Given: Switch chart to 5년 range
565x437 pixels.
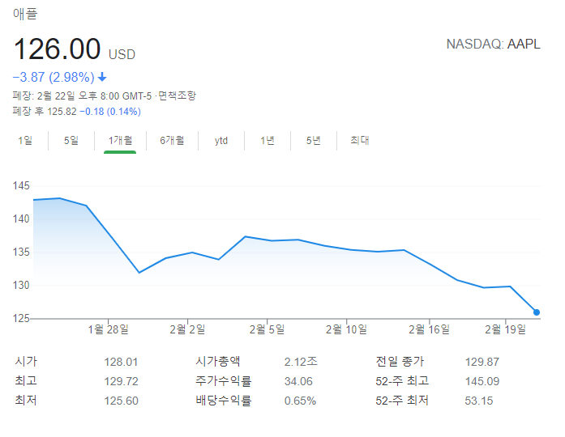Looking at the screenshot, I should tap(314, 140).
